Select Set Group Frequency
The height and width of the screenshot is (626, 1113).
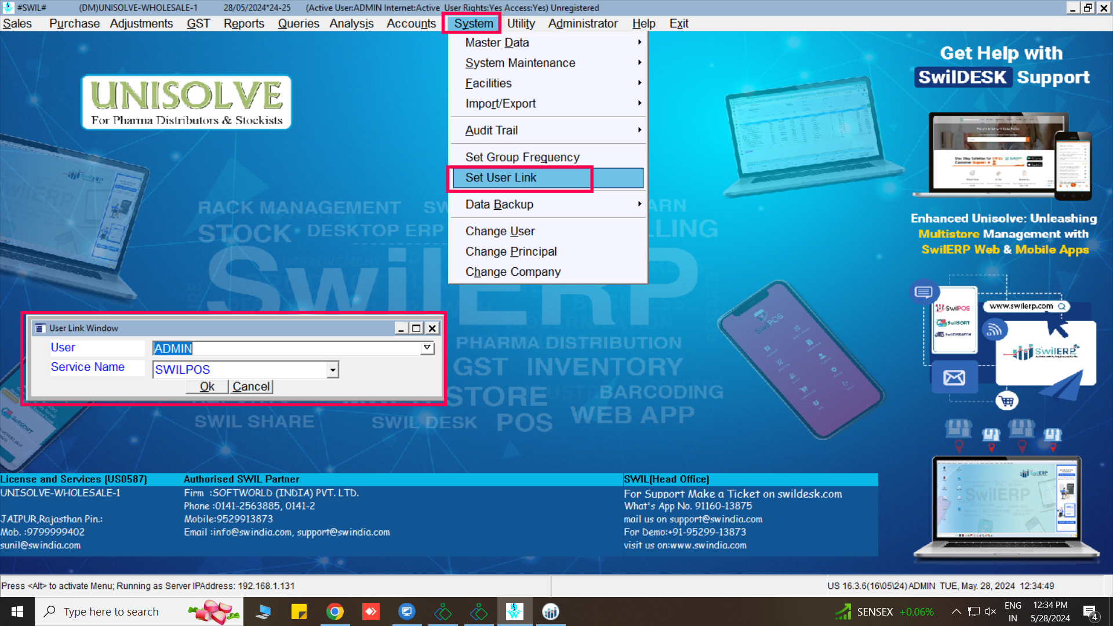[x=548, y=157]
